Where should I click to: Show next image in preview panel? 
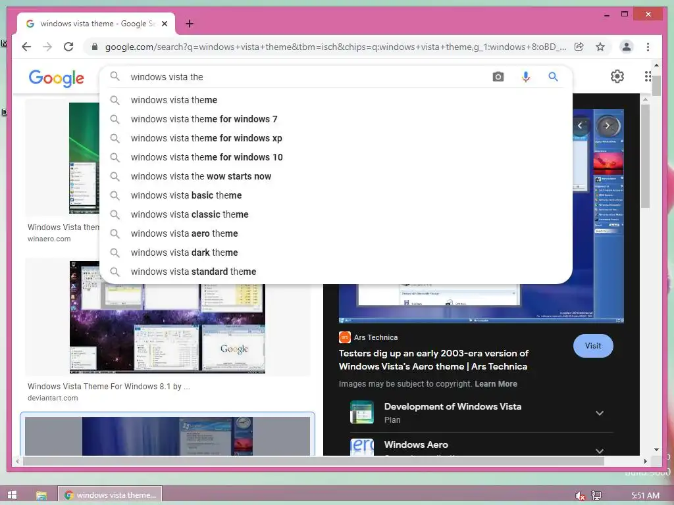(x=608, y=126)
